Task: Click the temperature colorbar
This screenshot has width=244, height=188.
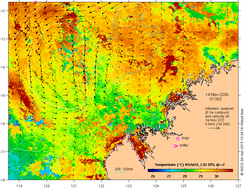Action: coord(190,171)
